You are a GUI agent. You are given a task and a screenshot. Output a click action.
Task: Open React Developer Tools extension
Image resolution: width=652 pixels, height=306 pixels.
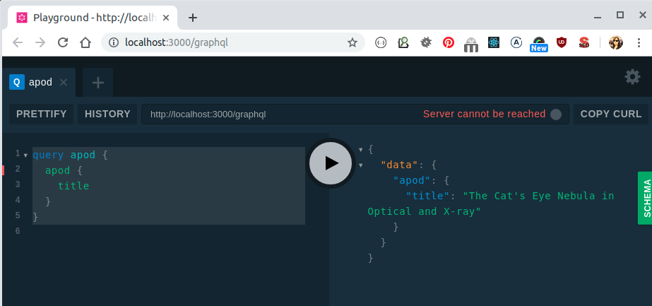[494, 42]
